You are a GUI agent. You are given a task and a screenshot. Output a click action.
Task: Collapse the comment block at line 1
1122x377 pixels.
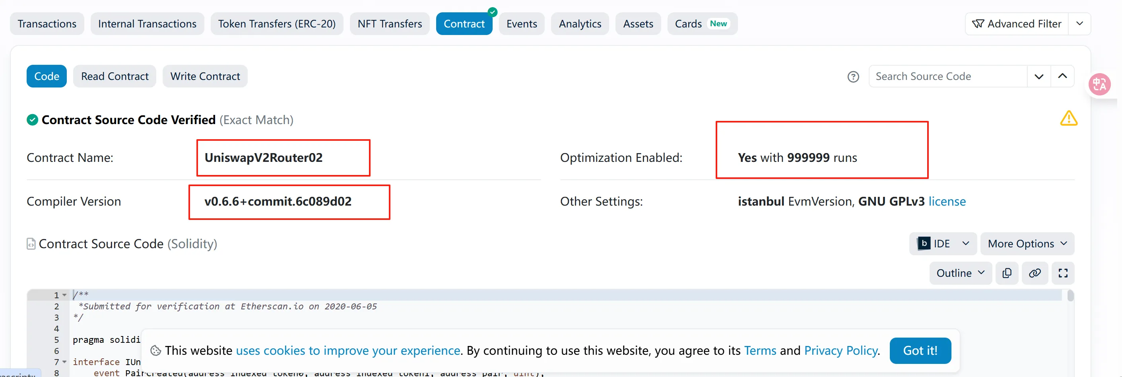(x=64, y=295)
